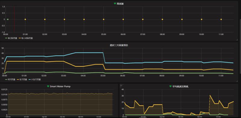Click the 06:00 axis label in 降雨量 chart
The image size is (241, 118).
pos(123,34)
